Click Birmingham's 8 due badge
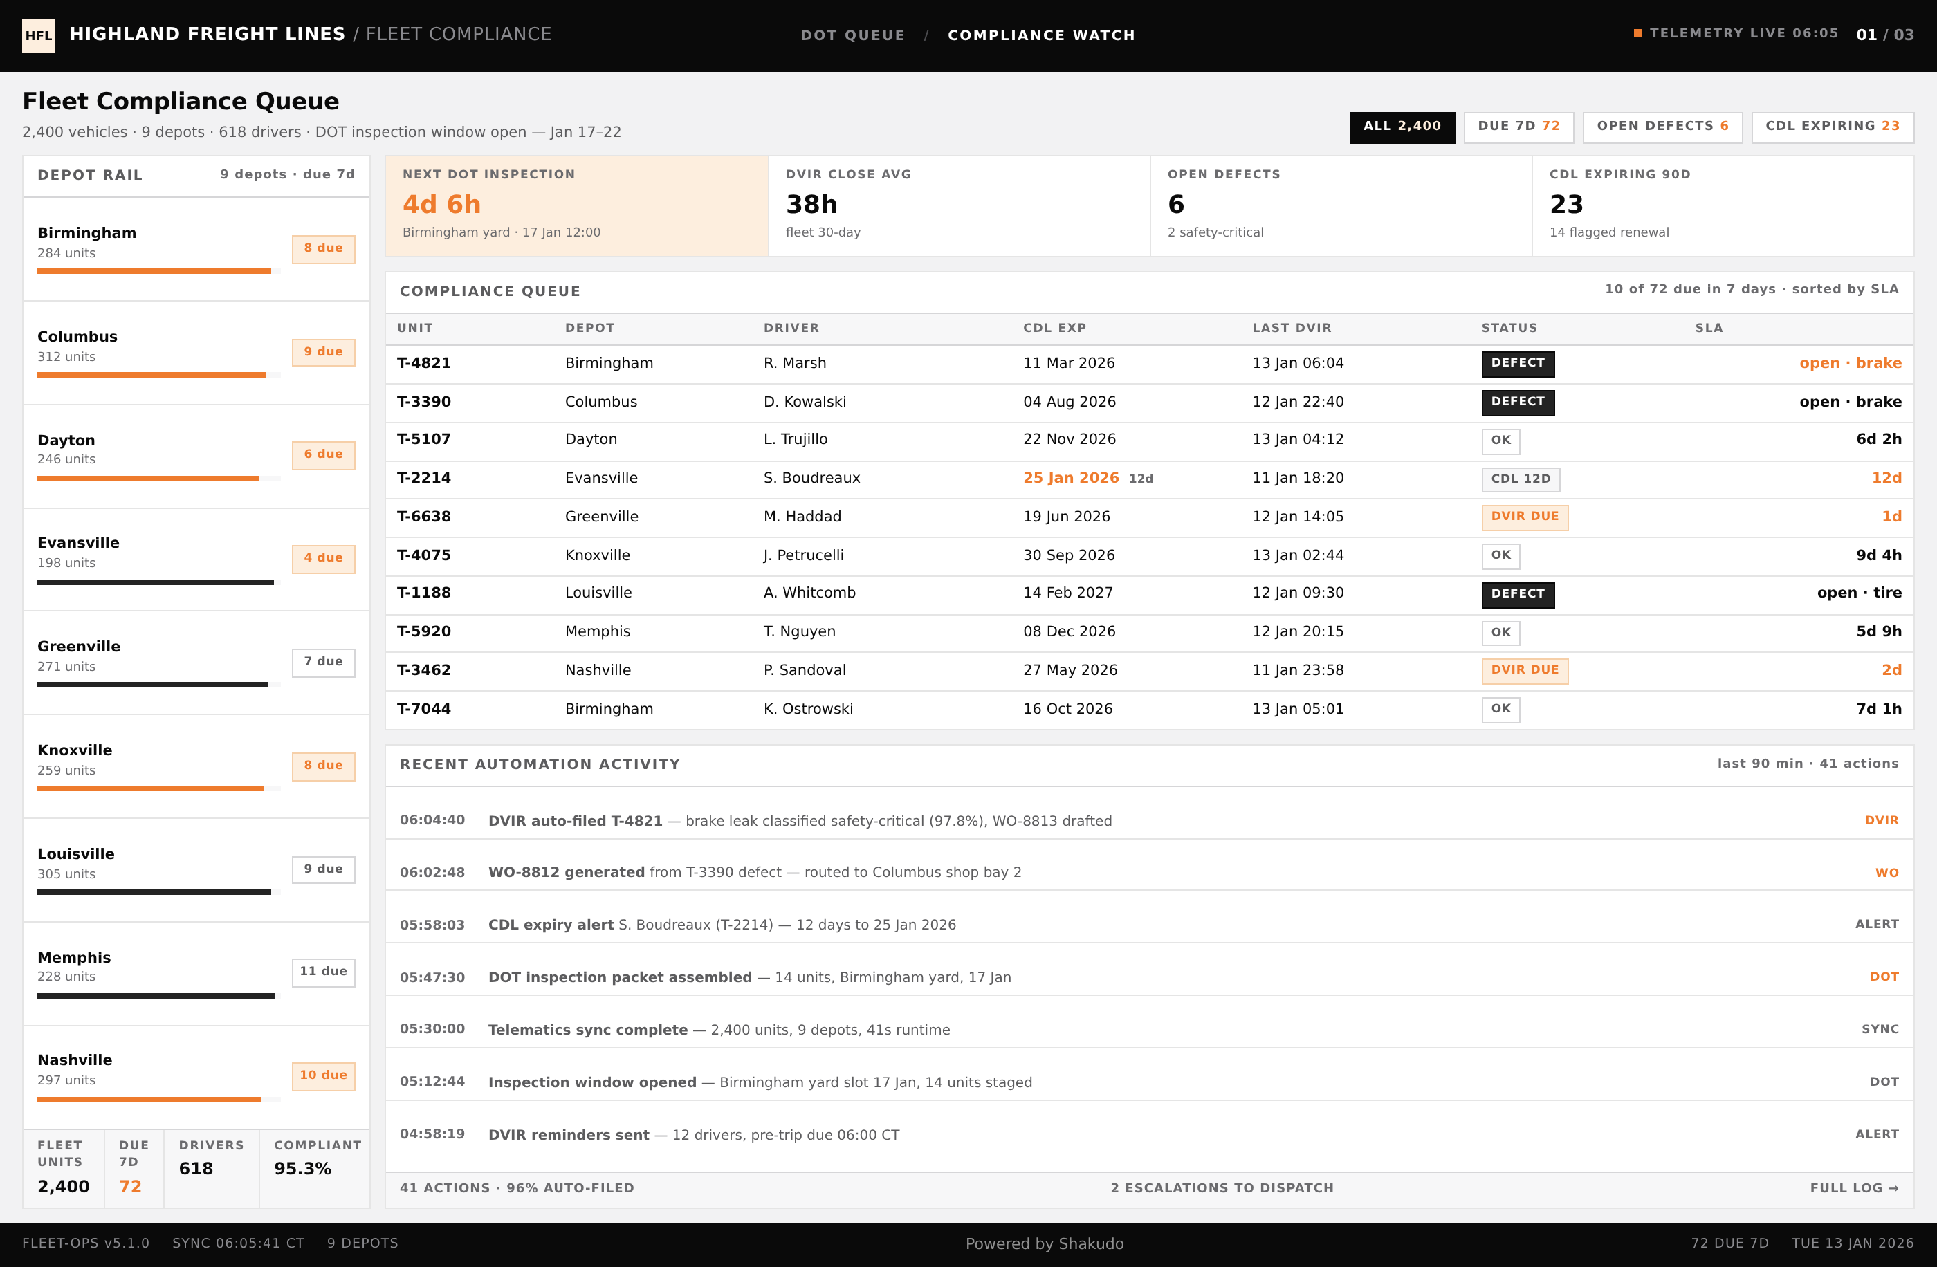This screenshot has width=1937, height=1267. click(323, 248)
